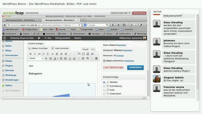202x114 pixels.
Task: Switch editor to Text tab
Action: click(93, 49)
